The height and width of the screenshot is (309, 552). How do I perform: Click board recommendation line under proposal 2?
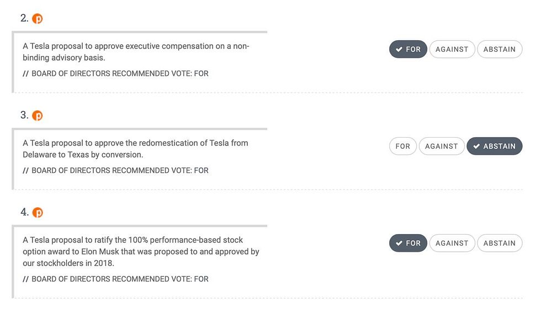point(116,73)
